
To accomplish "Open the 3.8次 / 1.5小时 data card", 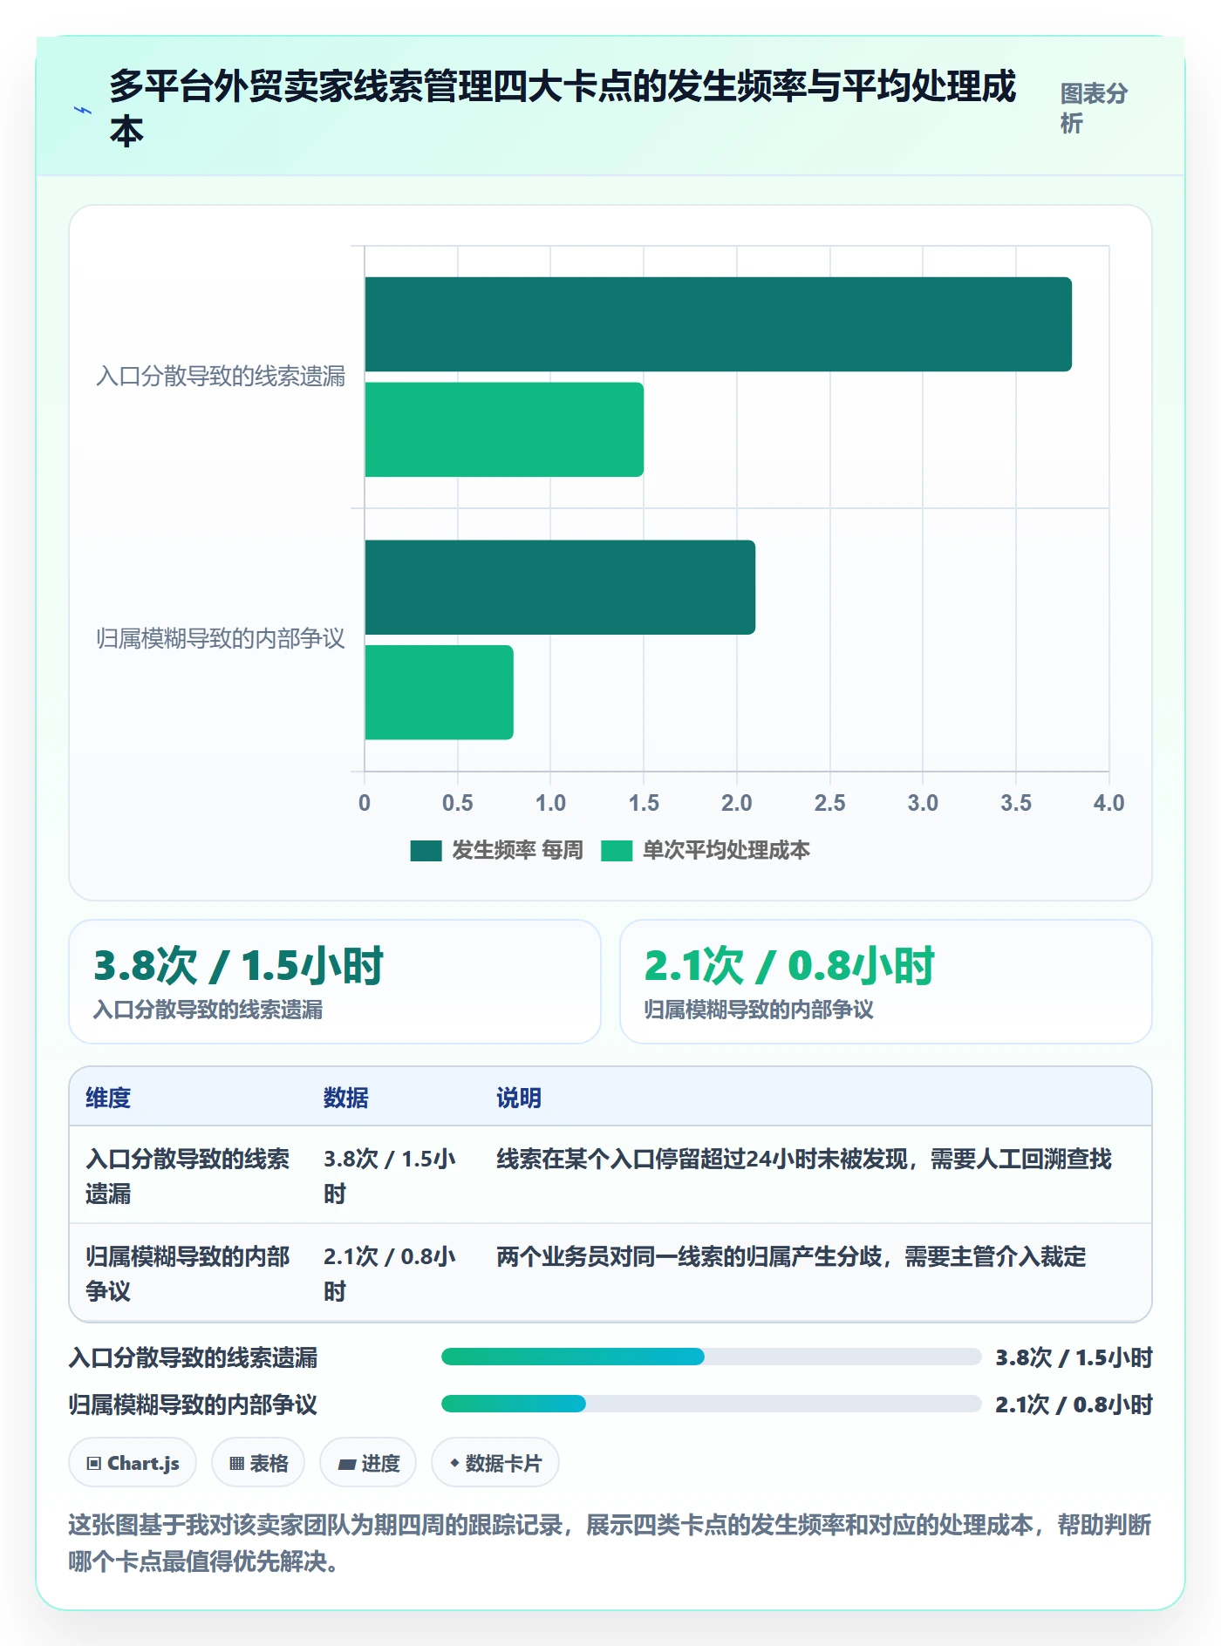I will coord(335,982).
